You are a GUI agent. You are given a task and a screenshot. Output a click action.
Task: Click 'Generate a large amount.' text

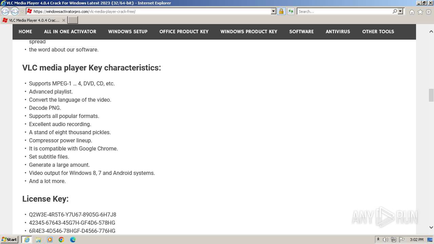(x=59, y=165)
